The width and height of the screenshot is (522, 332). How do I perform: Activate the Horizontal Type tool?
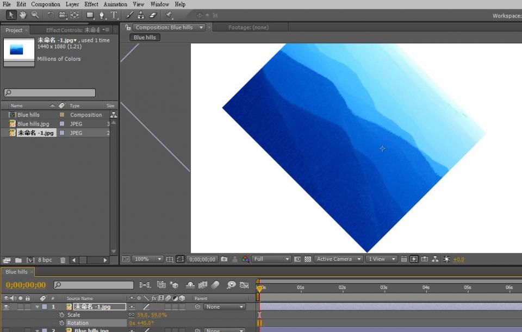114,15
